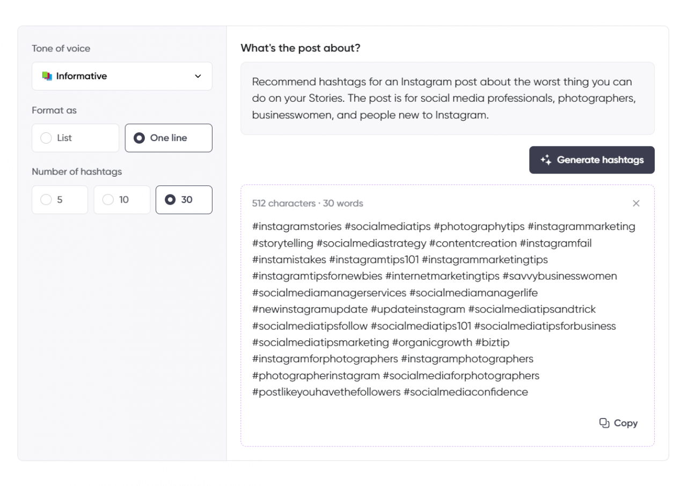Enable the One line format

click(169, 138)
